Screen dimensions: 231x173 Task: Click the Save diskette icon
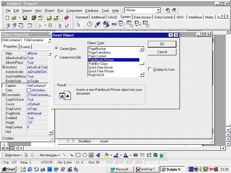point(25,18)
